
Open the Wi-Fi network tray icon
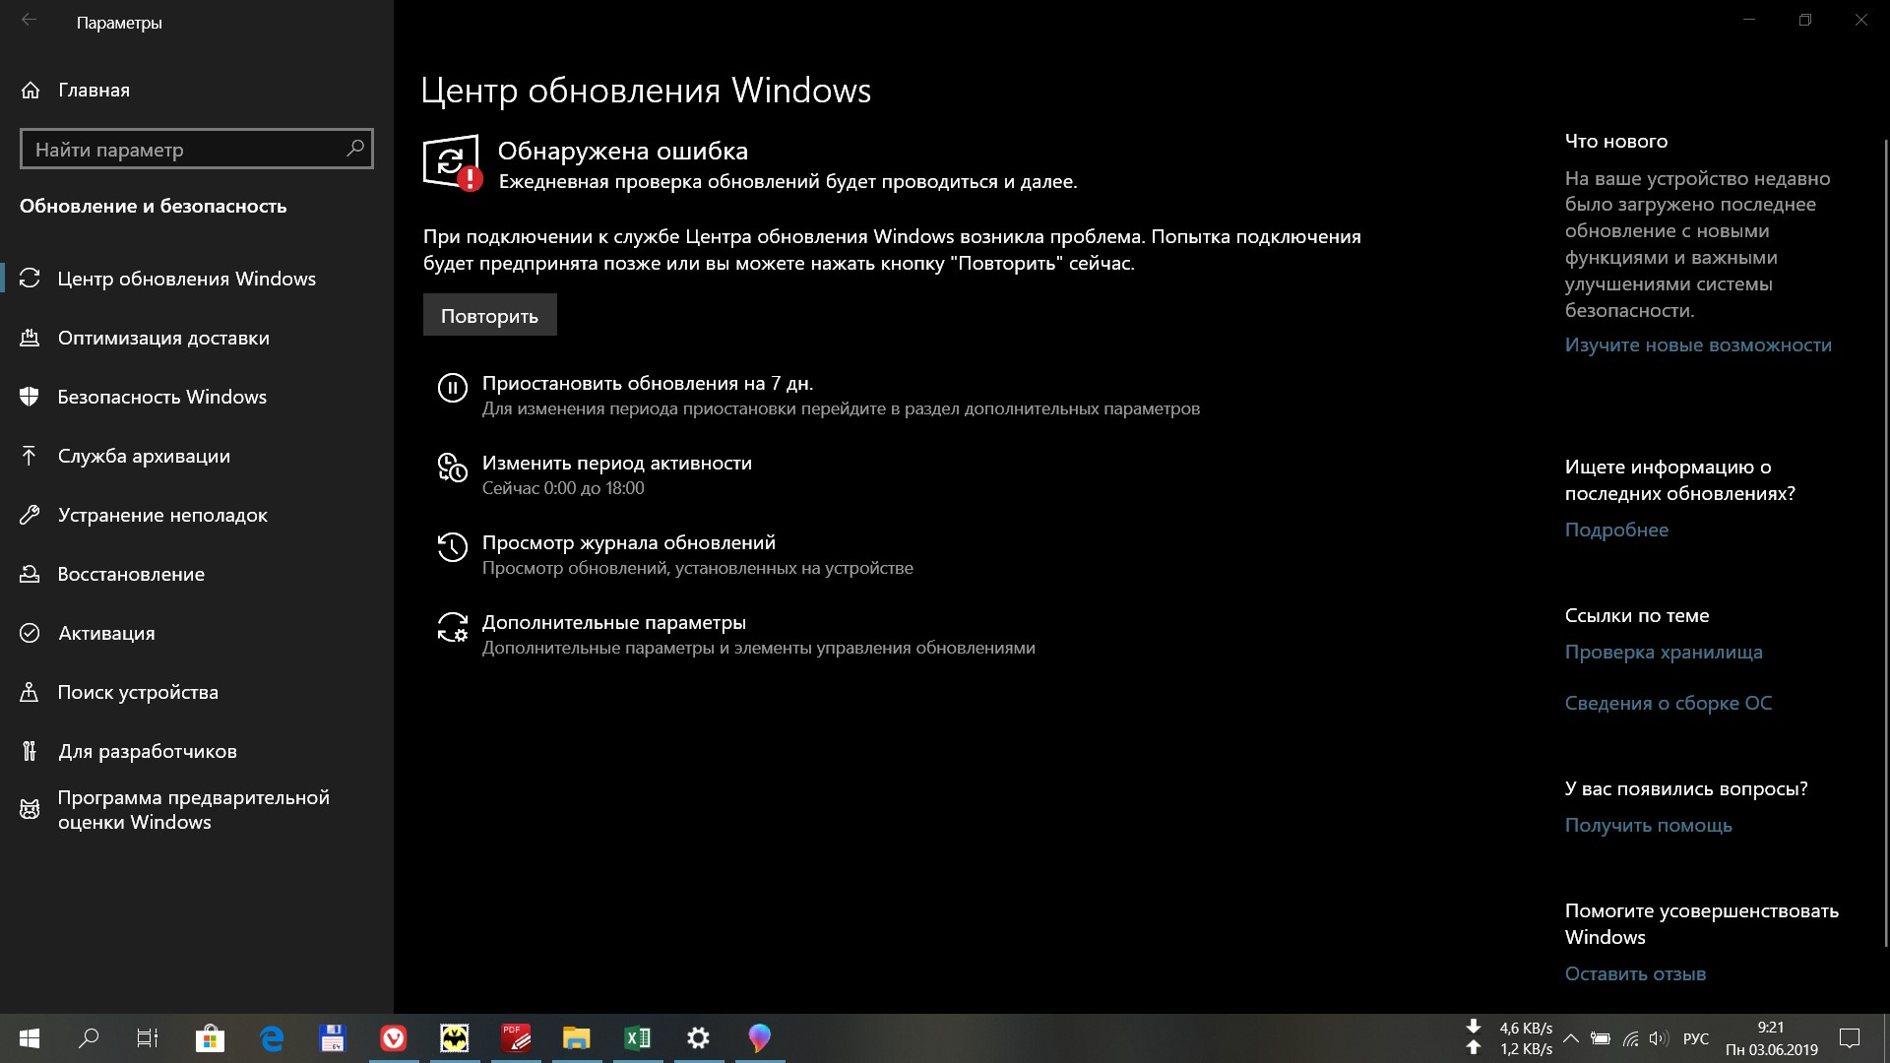click(x=1631, y=1038)
